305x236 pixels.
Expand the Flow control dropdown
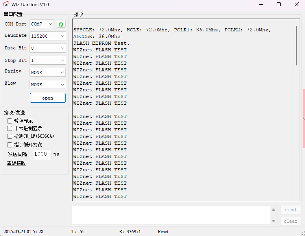(x=48, y=85)
